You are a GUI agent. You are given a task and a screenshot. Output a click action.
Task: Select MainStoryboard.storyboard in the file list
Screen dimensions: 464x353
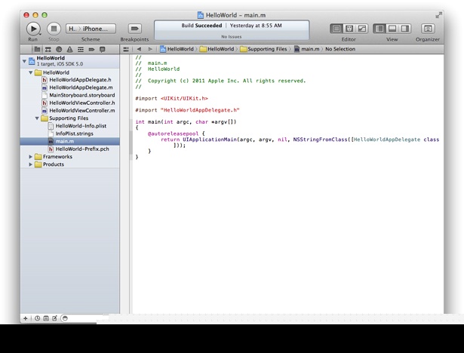coord(81,95)
